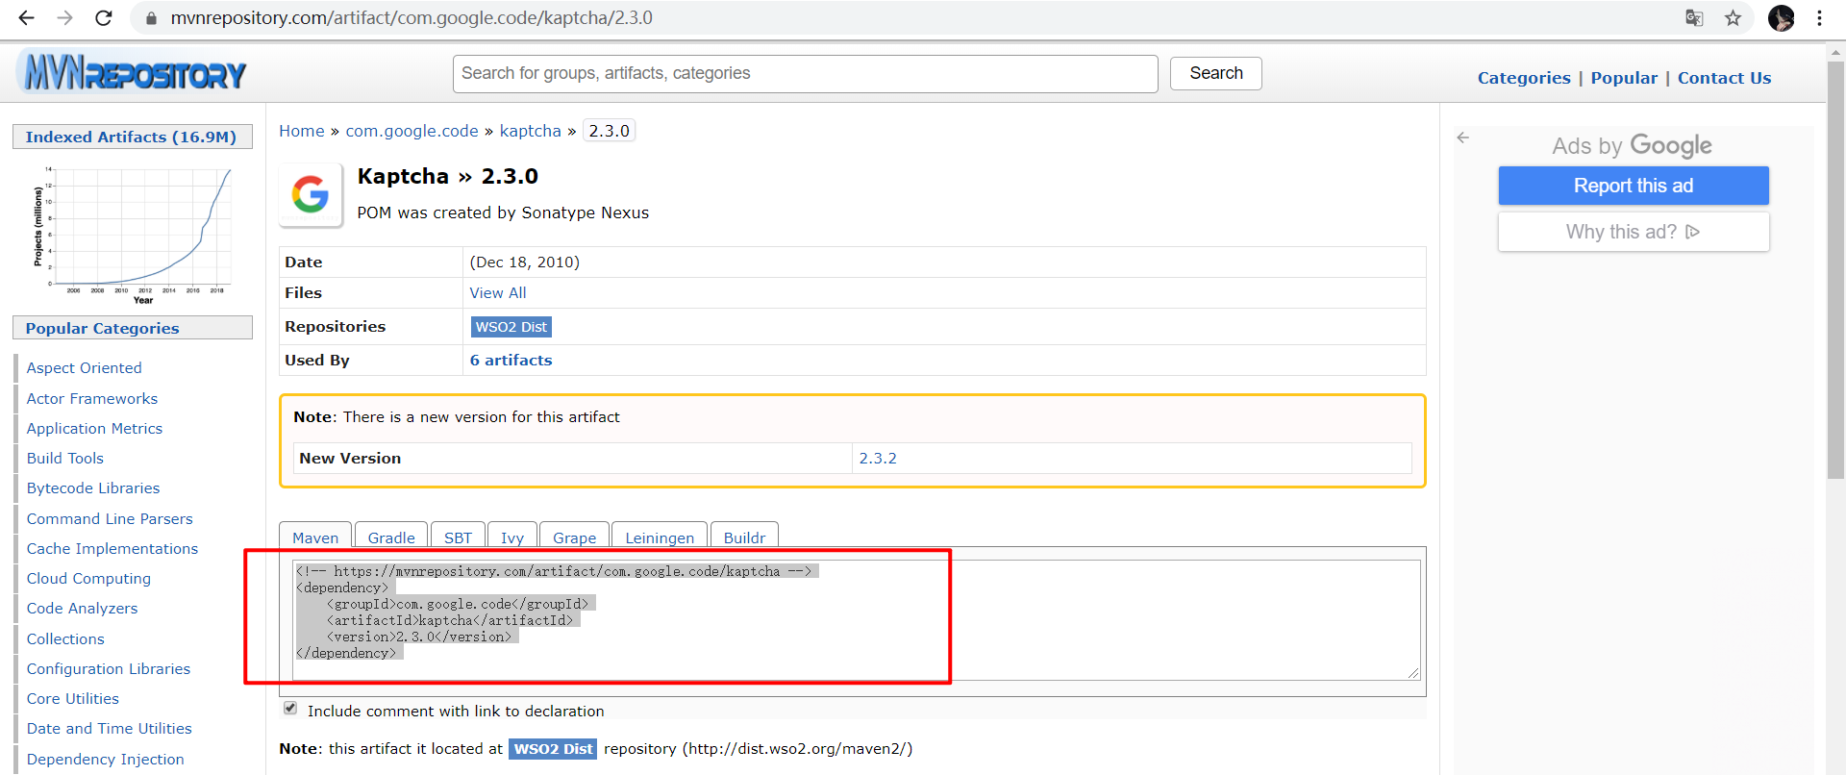Click the Why this ad? button

pos(1633,232)
